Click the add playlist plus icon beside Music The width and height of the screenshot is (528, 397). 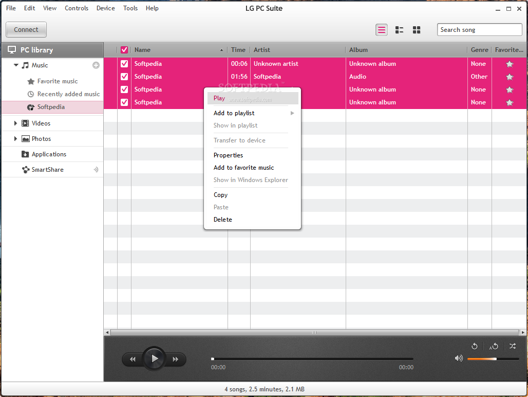96,65
